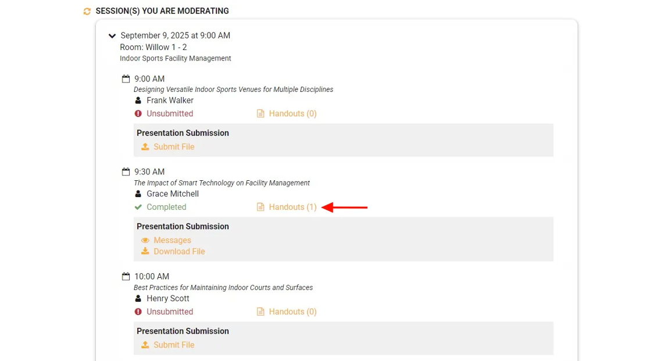
Task: Click the handouts document icon for Frank Walker
Action: [x=260, y=113]
